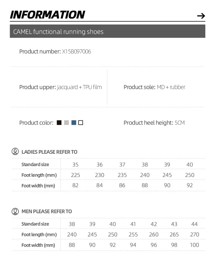Click the MEN PLEASE REFER TO heading

[47, 211]
